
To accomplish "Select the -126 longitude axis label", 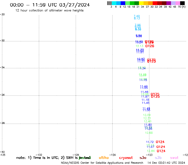I will [113, 155].
